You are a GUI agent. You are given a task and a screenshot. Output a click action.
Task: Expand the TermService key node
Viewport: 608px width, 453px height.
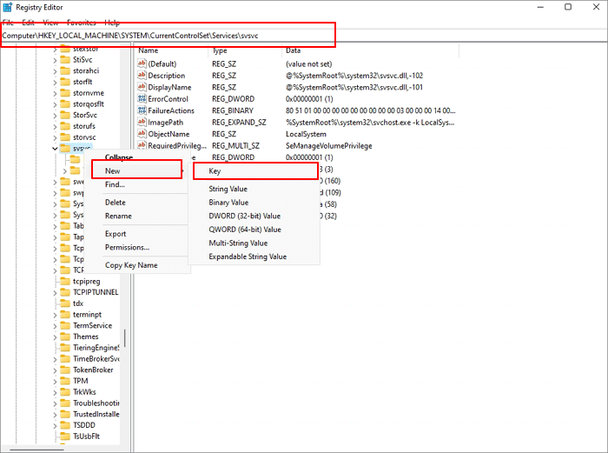click(54, 325)
